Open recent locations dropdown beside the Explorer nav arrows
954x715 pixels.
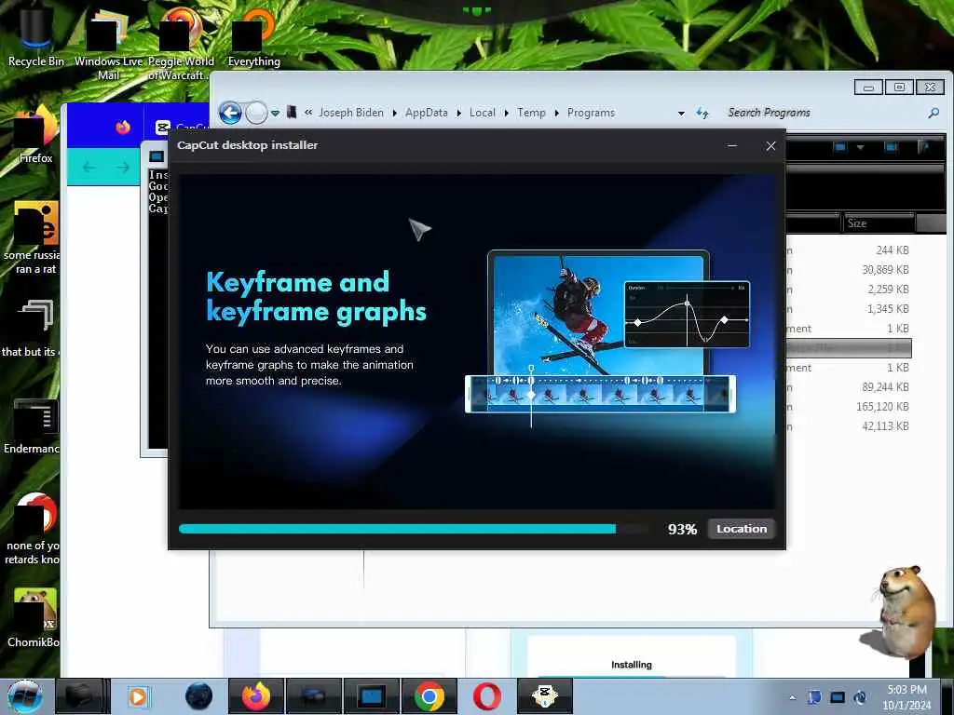(275, 113)
